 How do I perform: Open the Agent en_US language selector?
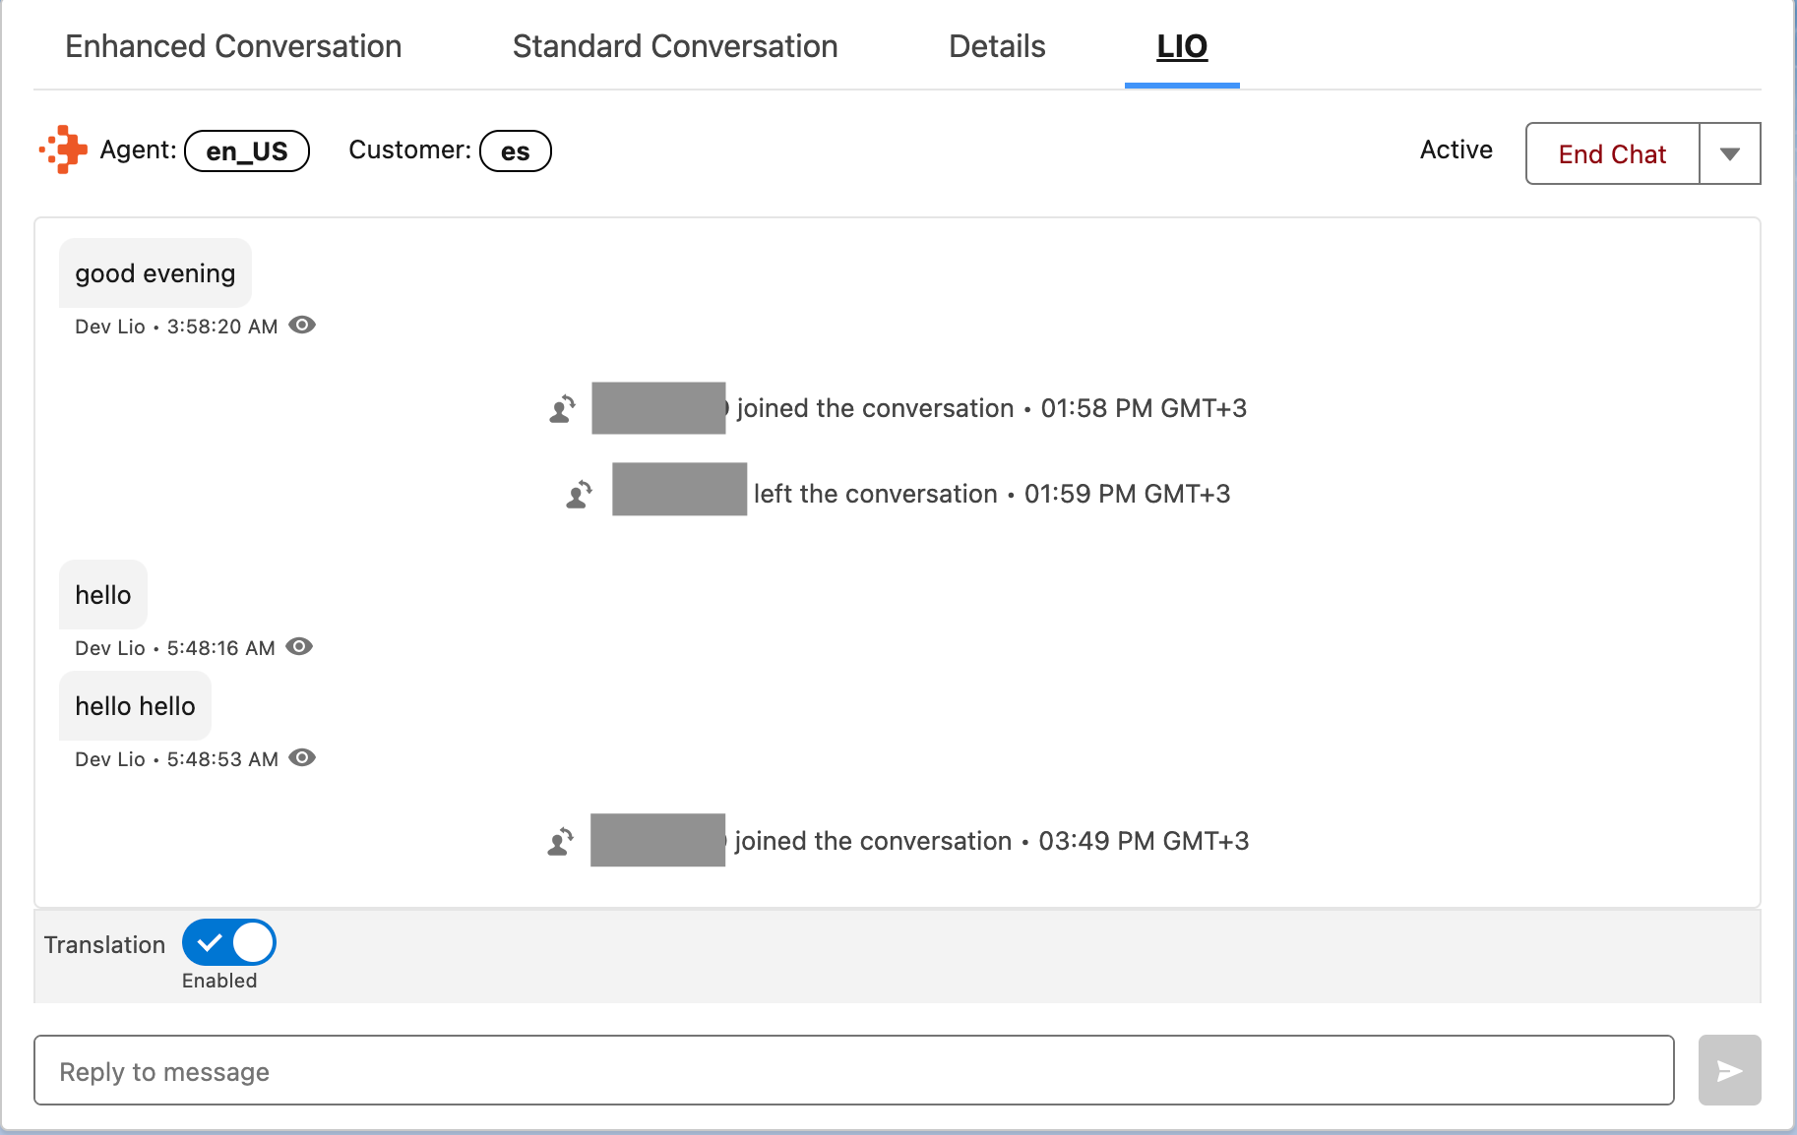(x=247, y=151)
